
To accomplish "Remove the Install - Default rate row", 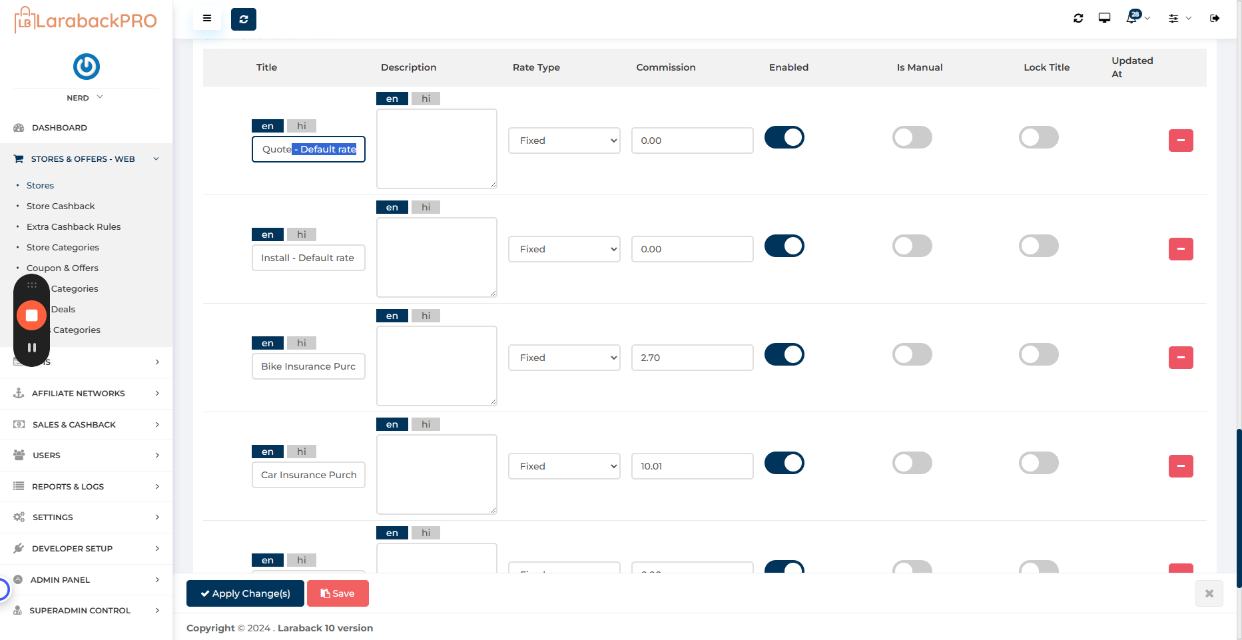I will click(1181, 249).
